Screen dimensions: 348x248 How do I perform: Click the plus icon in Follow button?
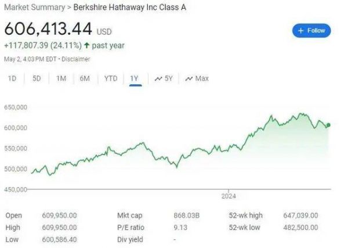pos(301,30)
